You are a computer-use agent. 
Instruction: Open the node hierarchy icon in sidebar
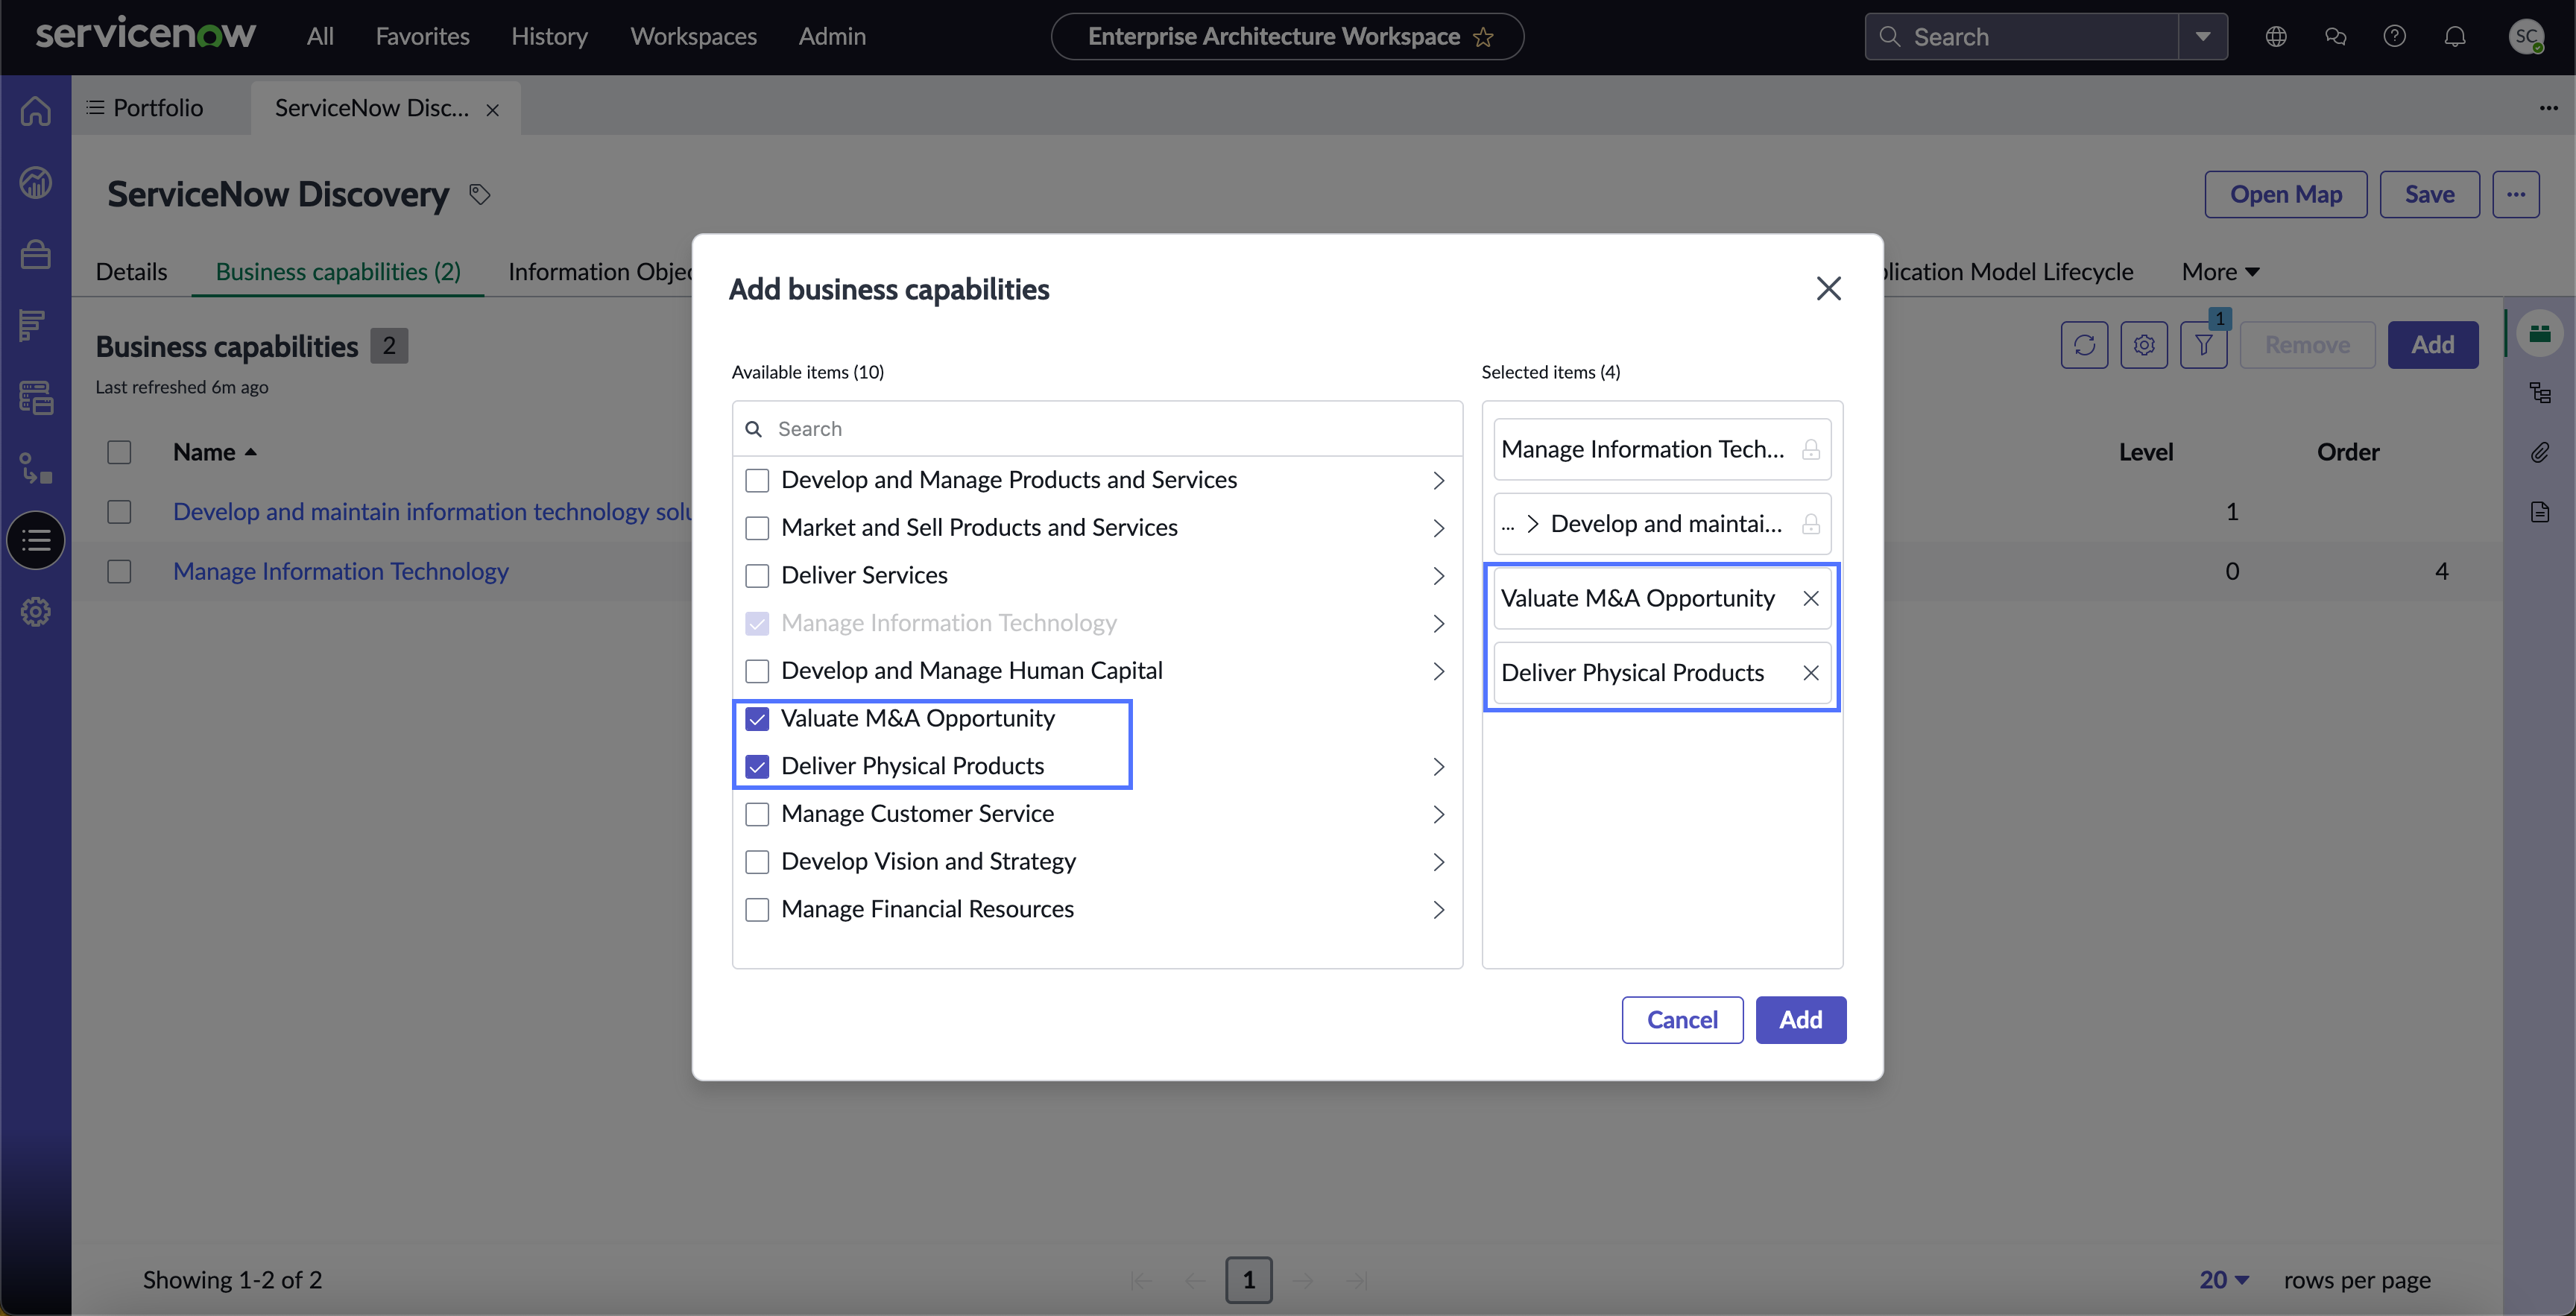coord(36,468)
